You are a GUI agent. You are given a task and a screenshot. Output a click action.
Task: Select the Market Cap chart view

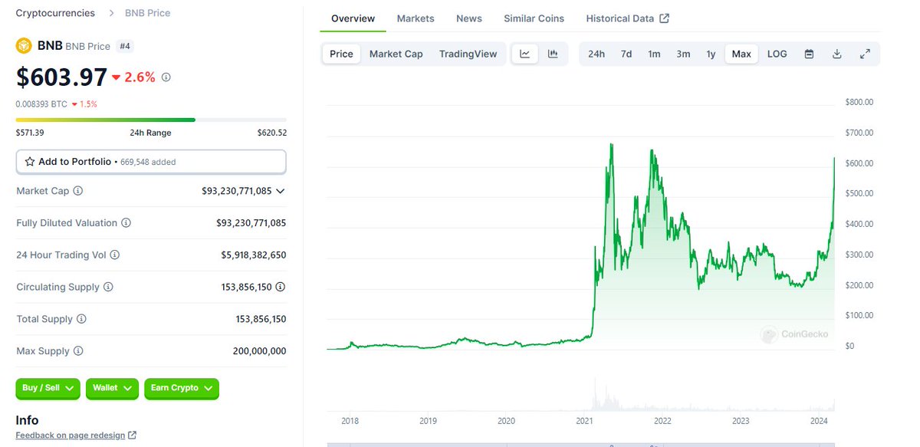[x=396, y=54]
